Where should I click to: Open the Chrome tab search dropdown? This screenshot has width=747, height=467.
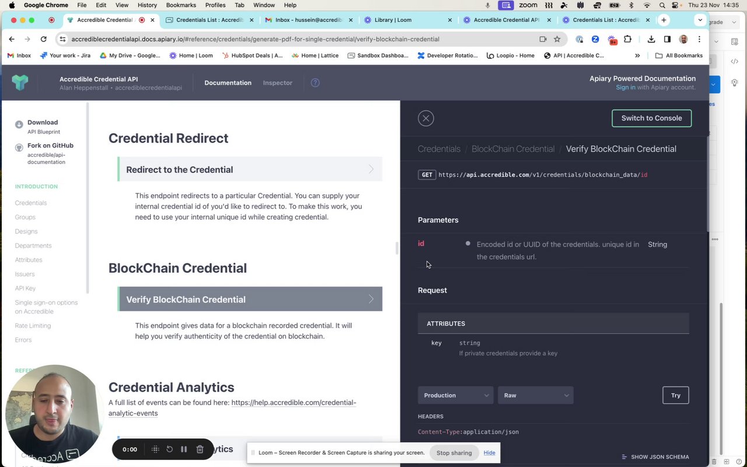(x=700, y=20)
